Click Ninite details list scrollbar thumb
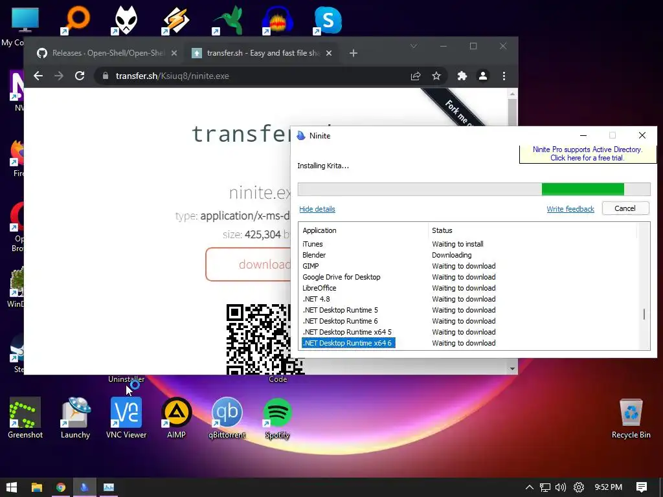This screenshot has width=663, height=497. coord(644,315)
